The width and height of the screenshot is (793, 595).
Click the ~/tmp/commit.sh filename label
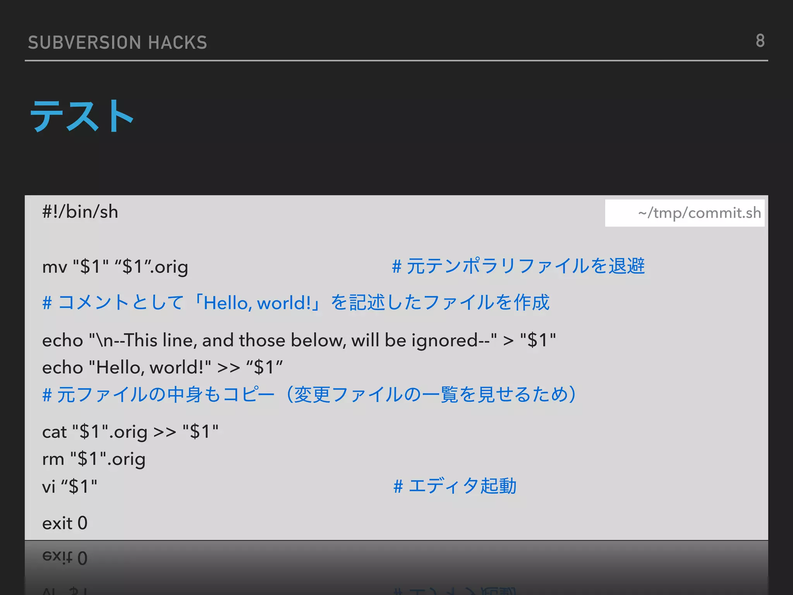click(699, 213)
